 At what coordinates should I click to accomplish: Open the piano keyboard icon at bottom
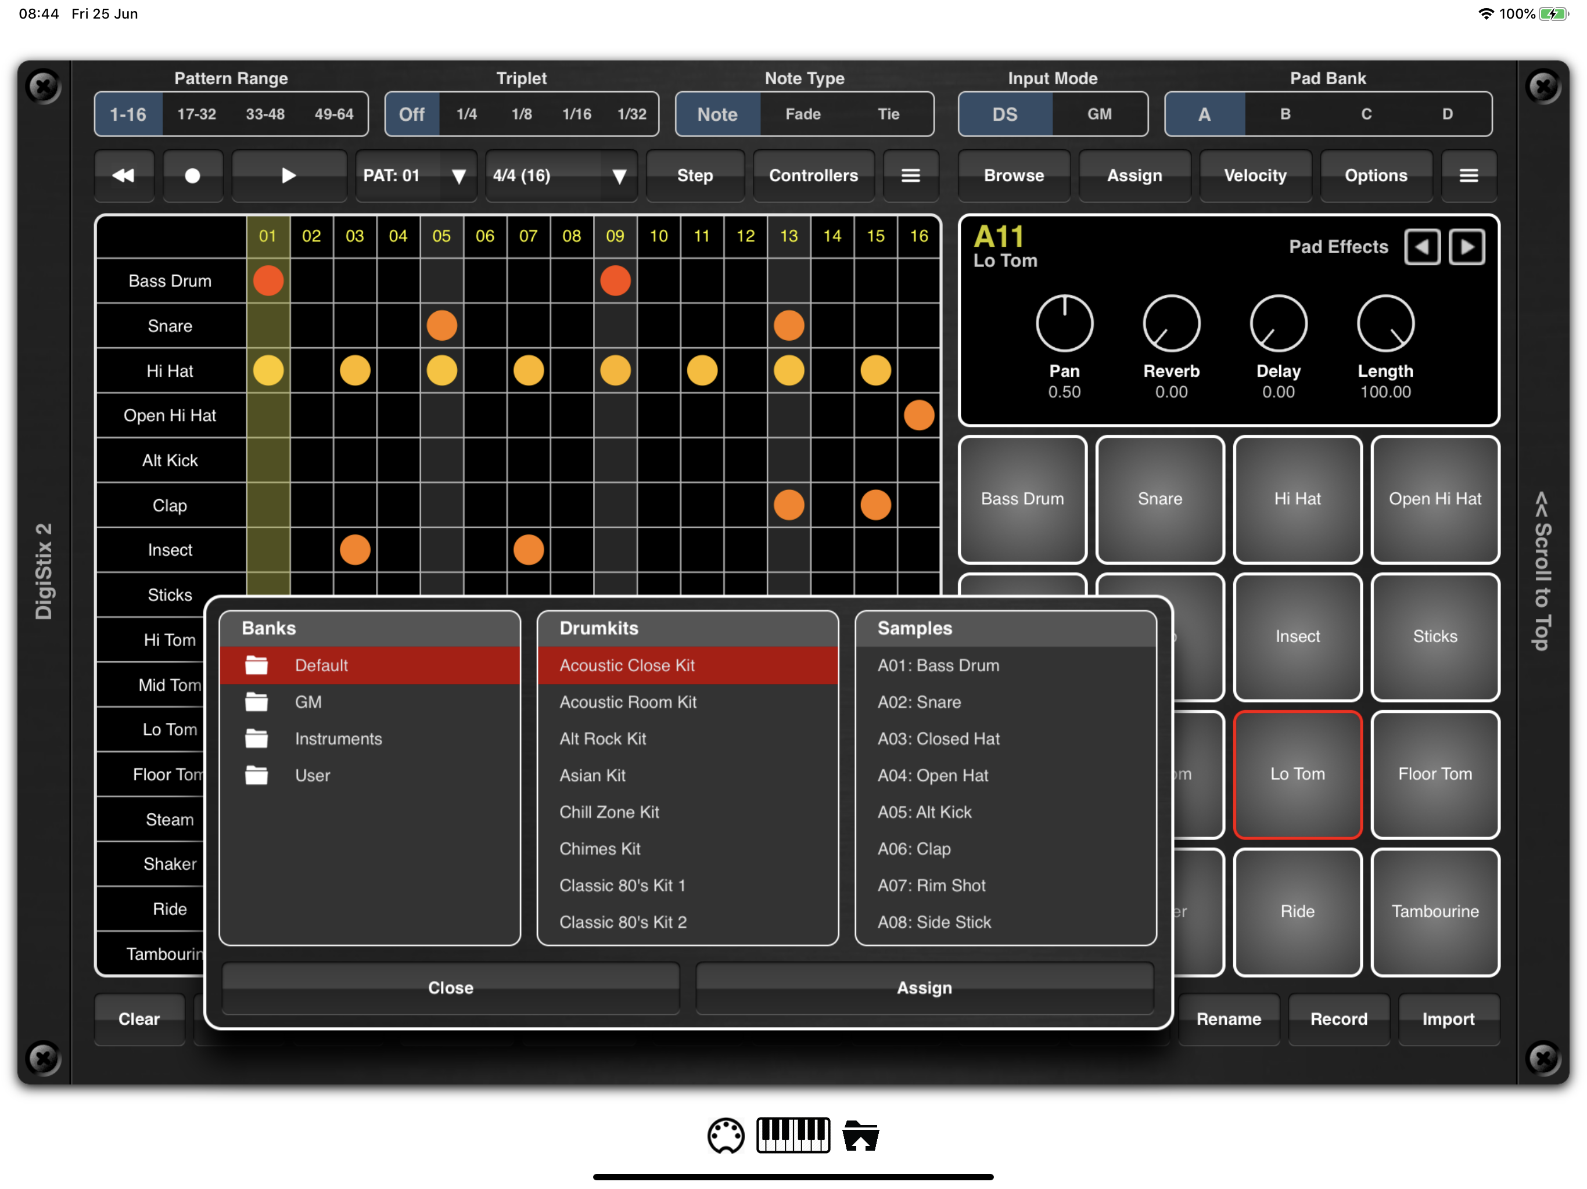[793, 1135]
